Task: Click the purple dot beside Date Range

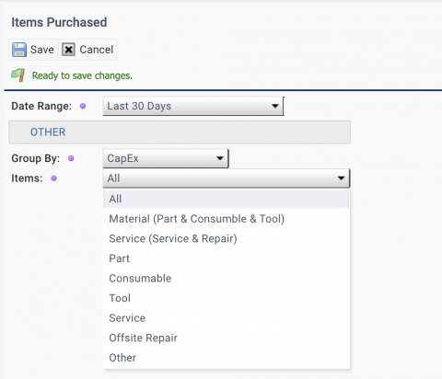Action: (x=83, y=106)
